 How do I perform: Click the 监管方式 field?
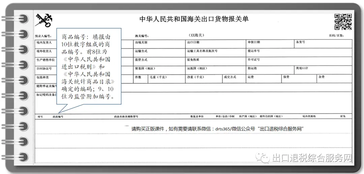[159, 61]
